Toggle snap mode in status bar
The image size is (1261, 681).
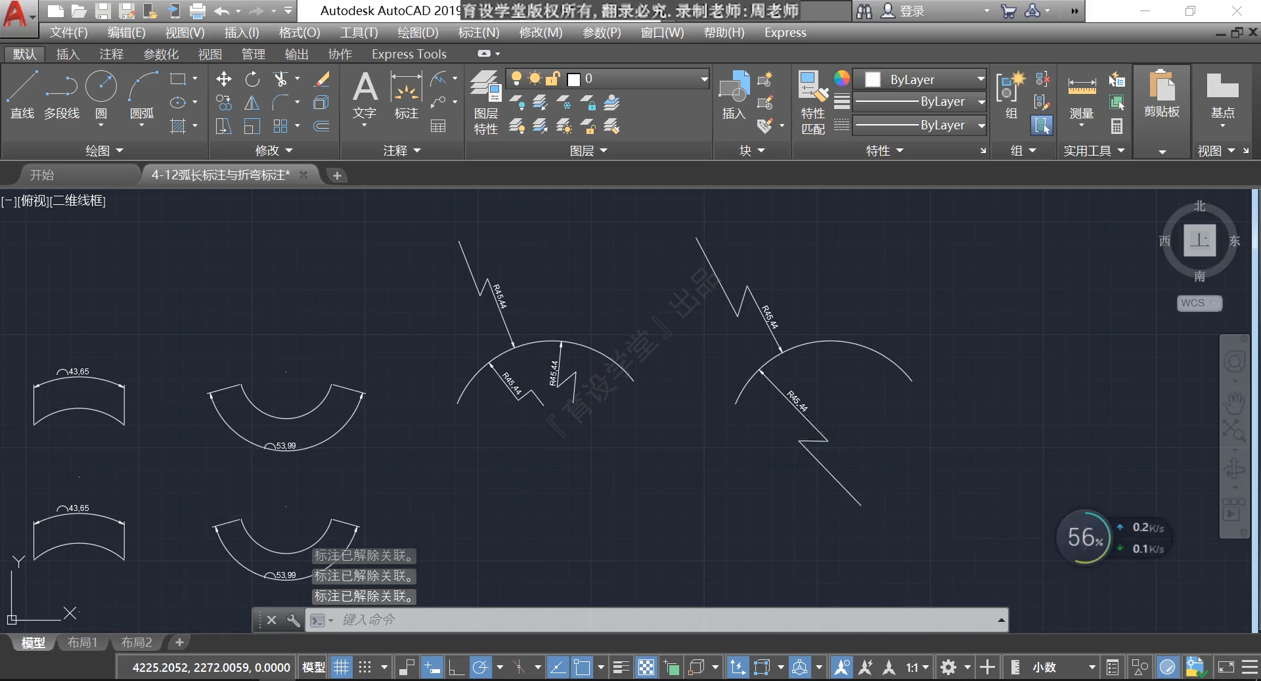click(x=365, y=668)
